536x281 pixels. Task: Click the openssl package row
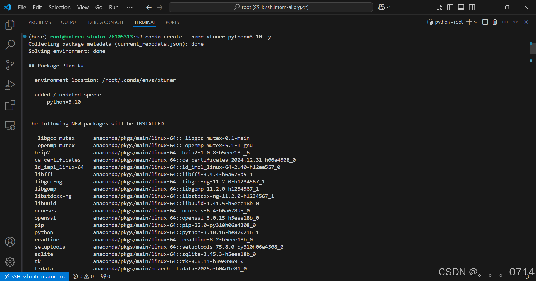147,218
